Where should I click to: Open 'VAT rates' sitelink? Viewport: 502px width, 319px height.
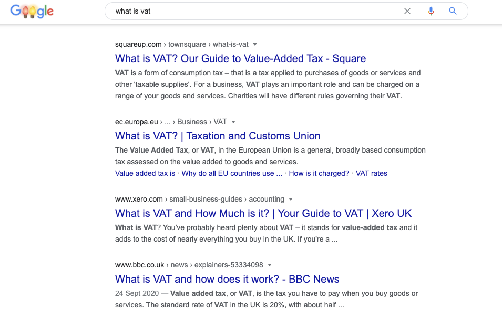(372, 173)
